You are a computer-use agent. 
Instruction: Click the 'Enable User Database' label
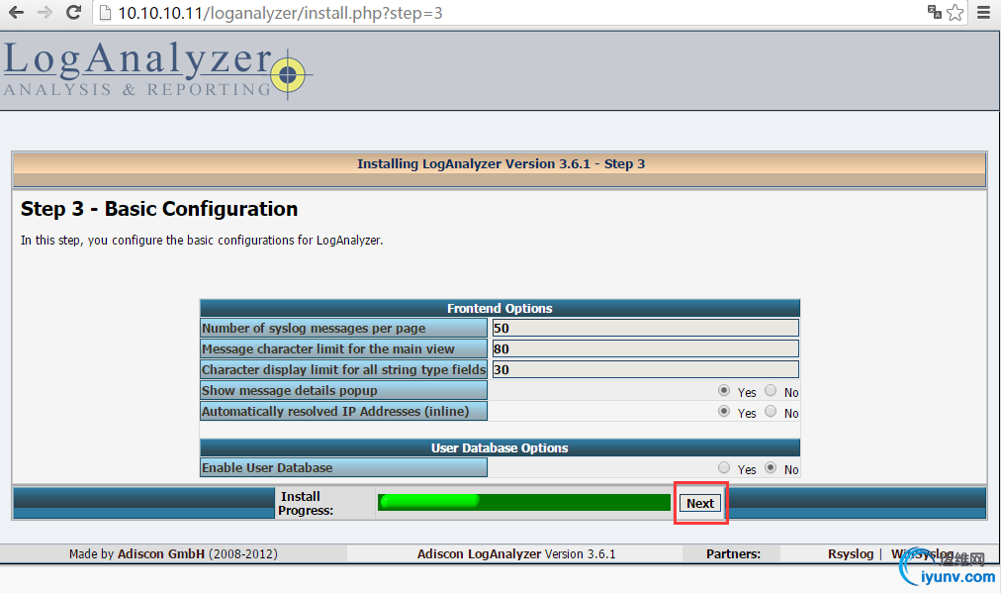point(267,467)
